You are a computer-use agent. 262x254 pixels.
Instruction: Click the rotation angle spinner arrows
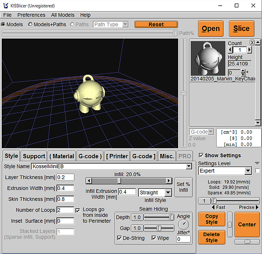pos(243,73)
